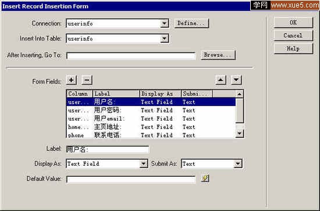Select the 用户email row in form fields

[151, 118]
